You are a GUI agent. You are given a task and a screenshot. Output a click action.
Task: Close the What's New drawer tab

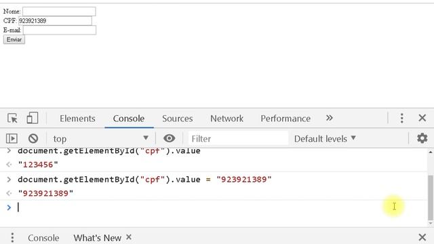pos(129,237)
